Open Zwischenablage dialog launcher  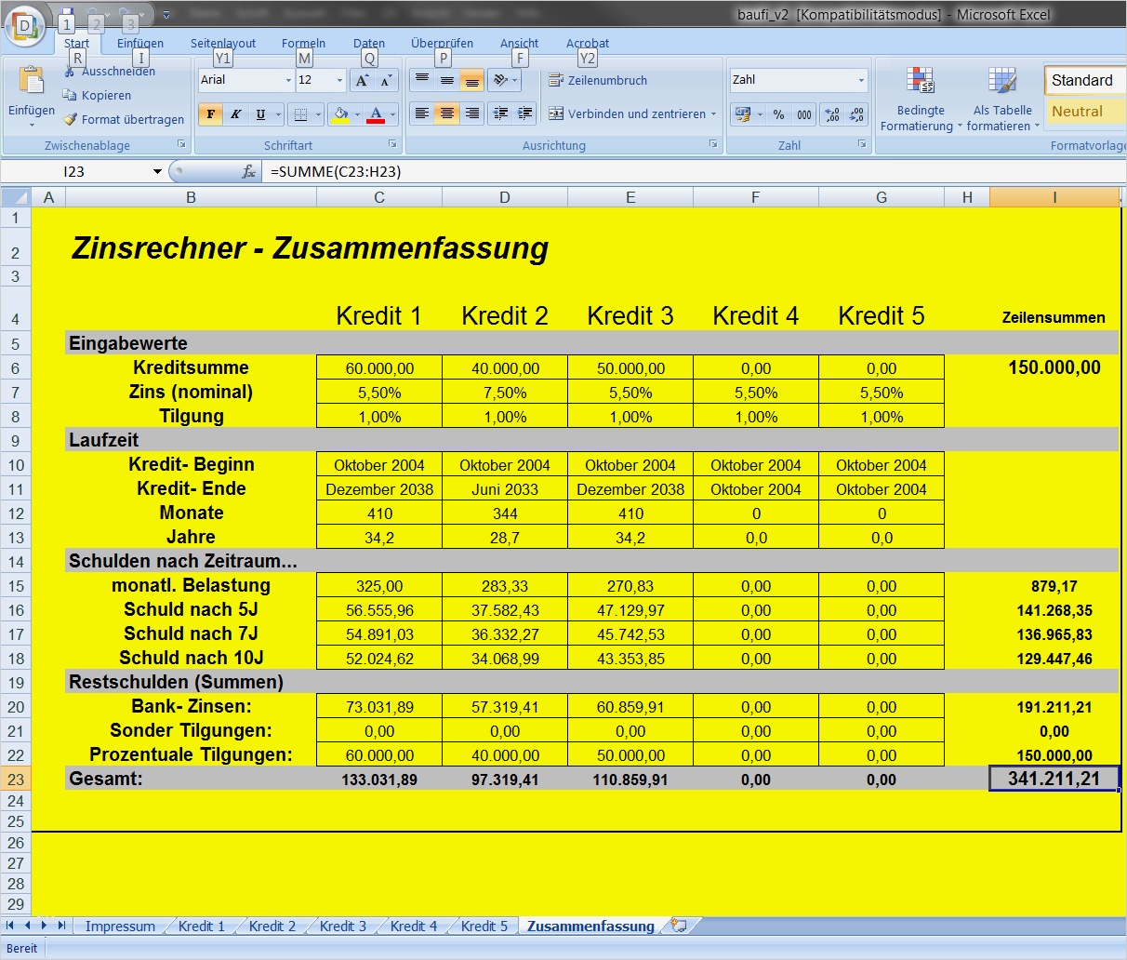click(x=181, y=145)
